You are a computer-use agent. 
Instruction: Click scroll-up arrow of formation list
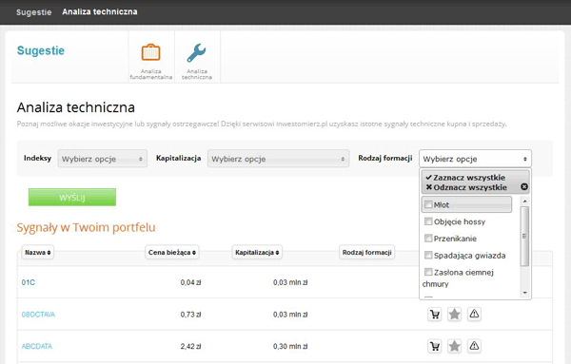click(524, 201)
